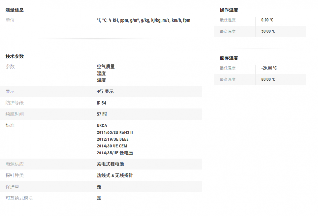
Task: Select the 2014/35/UE 低电压 standard
Action: point(115,153)
